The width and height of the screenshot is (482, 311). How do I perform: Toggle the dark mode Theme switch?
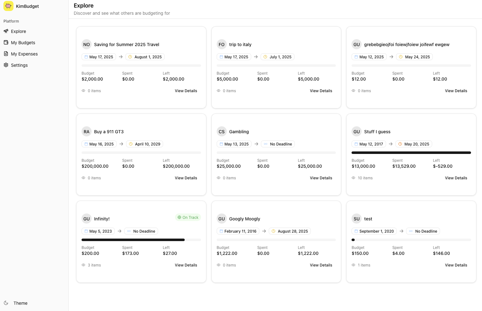click(x=20, y=303)
